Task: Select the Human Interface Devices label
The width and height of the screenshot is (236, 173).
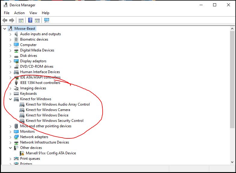Action: click(40, 72)
